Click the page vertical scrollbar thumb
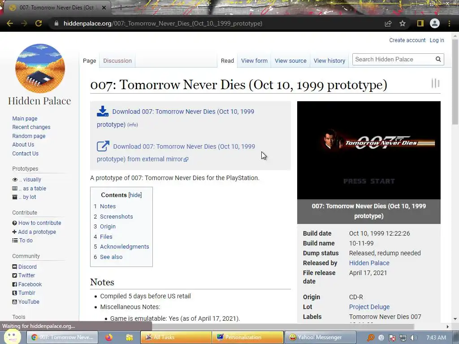The height and width of the screenshot is (344, 459). tap(455, 82)
